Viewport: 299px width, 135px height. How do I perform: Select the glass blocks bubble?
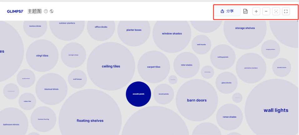click(226, 83)
